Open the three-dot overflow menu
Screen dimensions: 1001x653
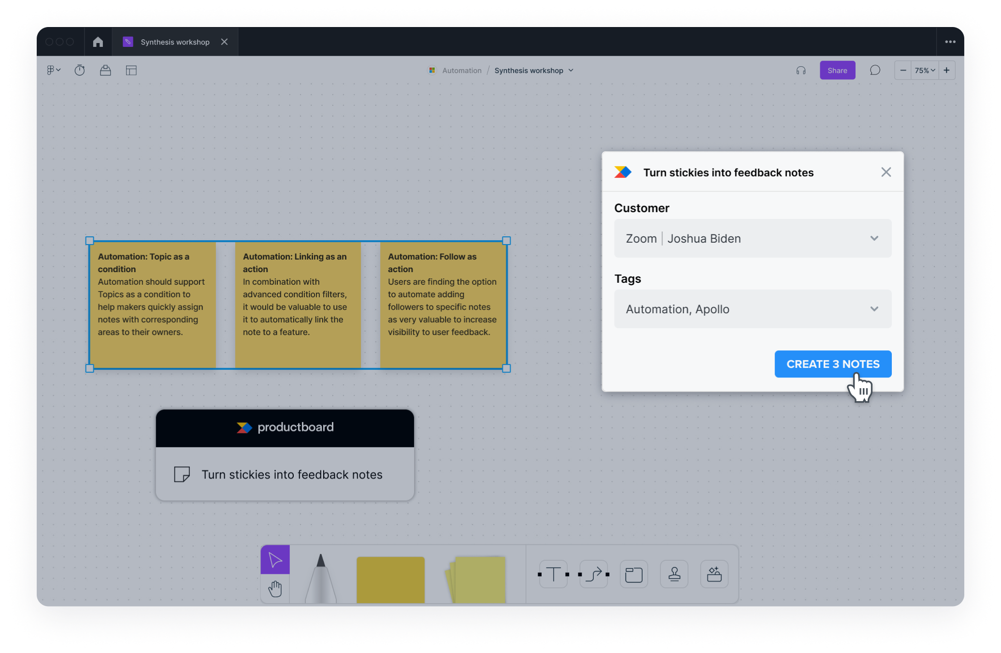tap(950, 42)
